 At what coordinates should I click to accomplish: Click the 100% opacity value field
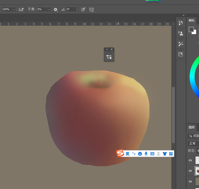tap(7, 9)
